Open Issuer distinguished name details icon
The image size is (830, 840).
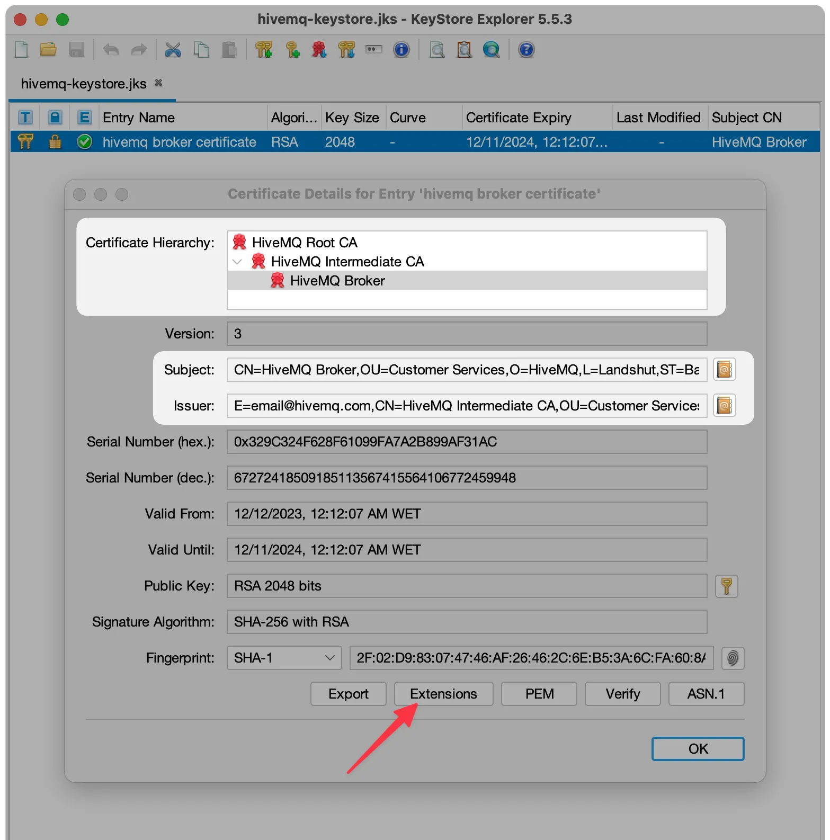pyautogui.click(x=724, y=406)
